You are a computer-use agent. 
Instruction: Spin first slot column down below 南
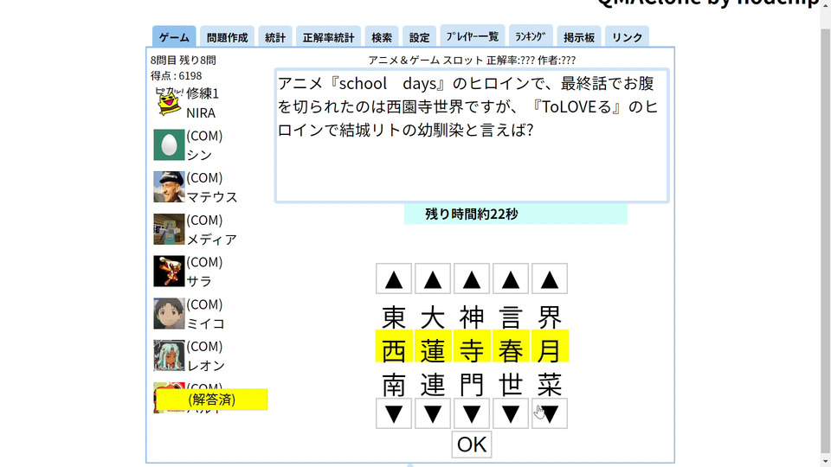(x=394, y=413)
